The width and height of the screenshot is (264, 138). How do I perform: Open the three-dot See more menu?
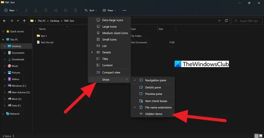(124, 11)
